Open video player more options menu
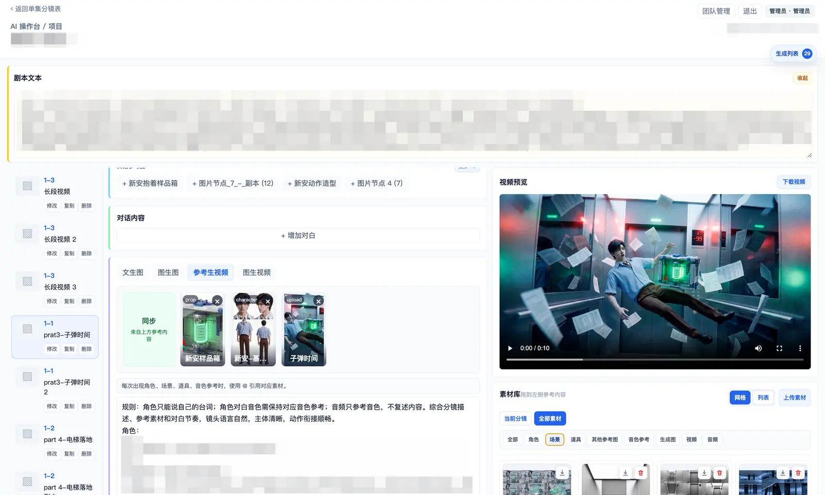Viewport: 825px width, 495px height. (x=800, y=348)
